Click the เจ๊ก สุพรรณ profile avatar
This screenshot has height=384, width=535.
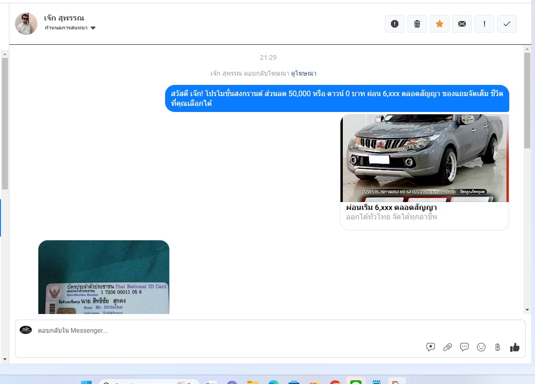26,24
